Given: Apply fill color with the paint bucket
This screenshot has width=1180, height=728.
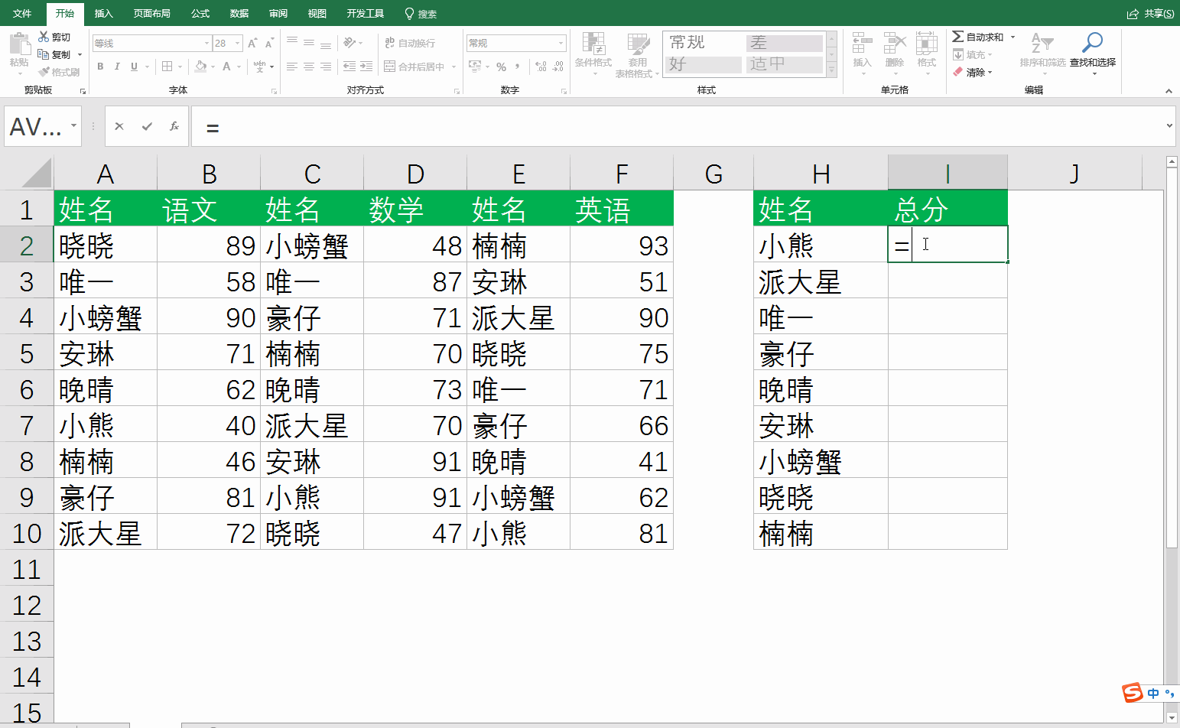Looking at the screenshot, I should click(x=200, y=67).
